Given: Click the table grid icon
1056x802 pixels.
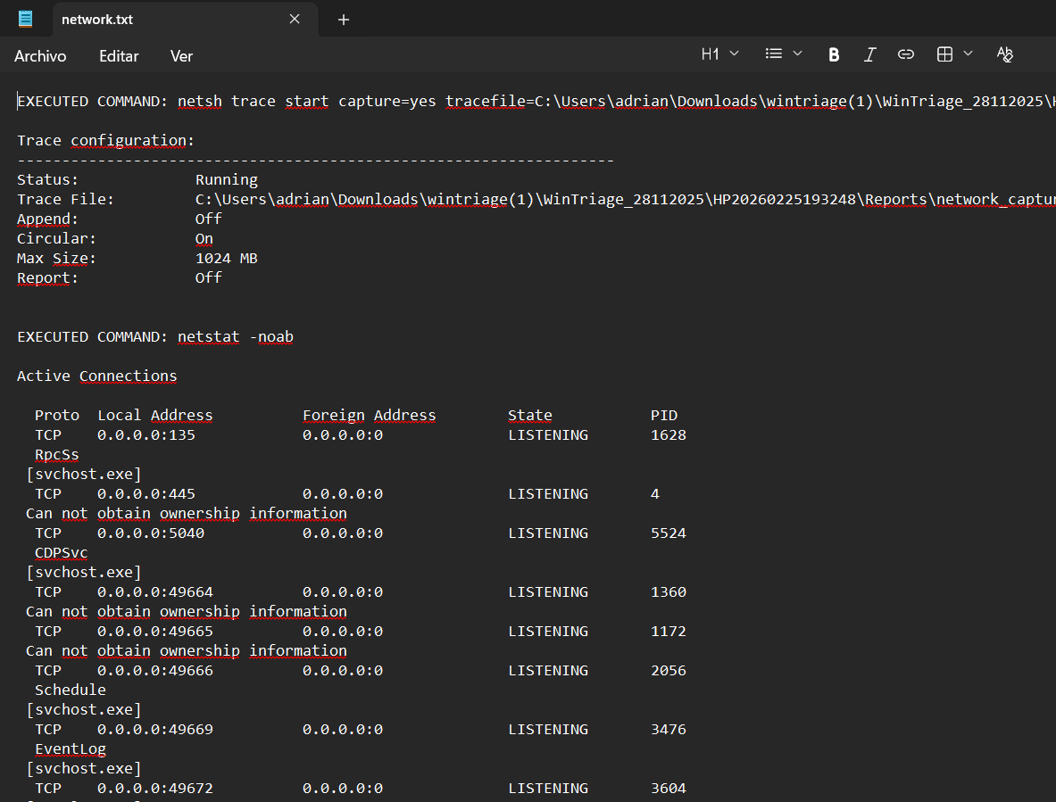Looking at the screenshot, I should (x=944, y=54).
